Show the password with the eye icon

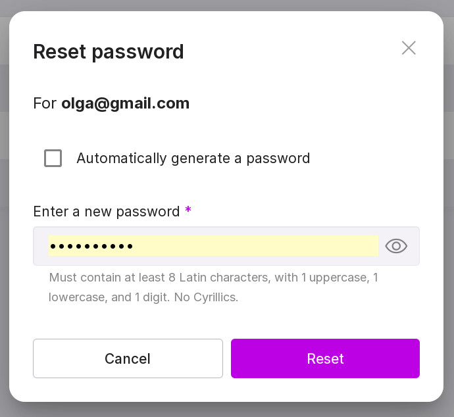coord(396,247)
